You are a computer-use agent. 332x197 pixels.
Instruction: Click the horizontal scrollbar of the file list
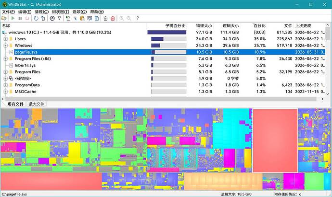(161, 99)
